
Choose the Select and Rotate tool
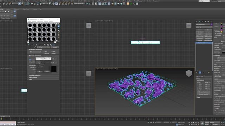[x=35, y=3]
